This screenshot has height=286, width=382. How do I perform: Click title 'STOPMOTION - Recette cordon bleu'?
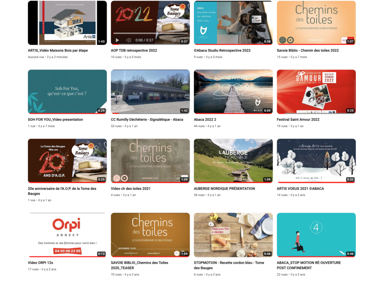229,265
